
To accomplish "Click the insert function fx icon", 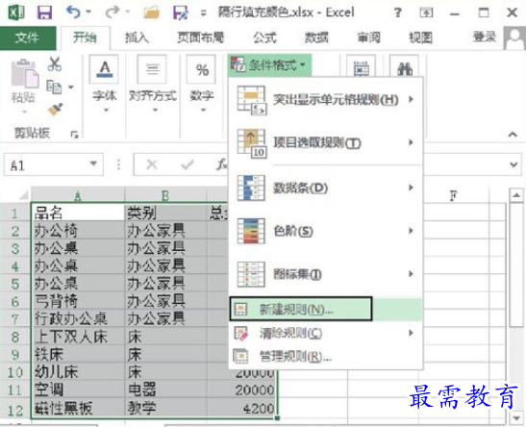I will (222, 164).
